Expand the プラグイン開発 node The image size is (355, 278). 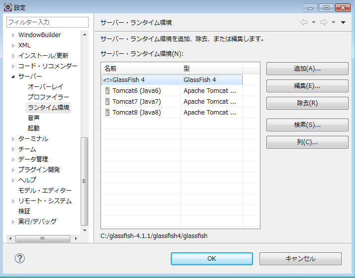[x=13, y=170]
